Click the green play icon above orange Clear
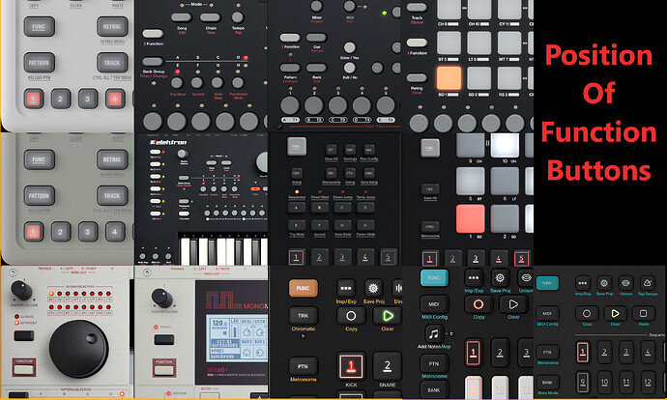667x400 pixels. point(387,316)
